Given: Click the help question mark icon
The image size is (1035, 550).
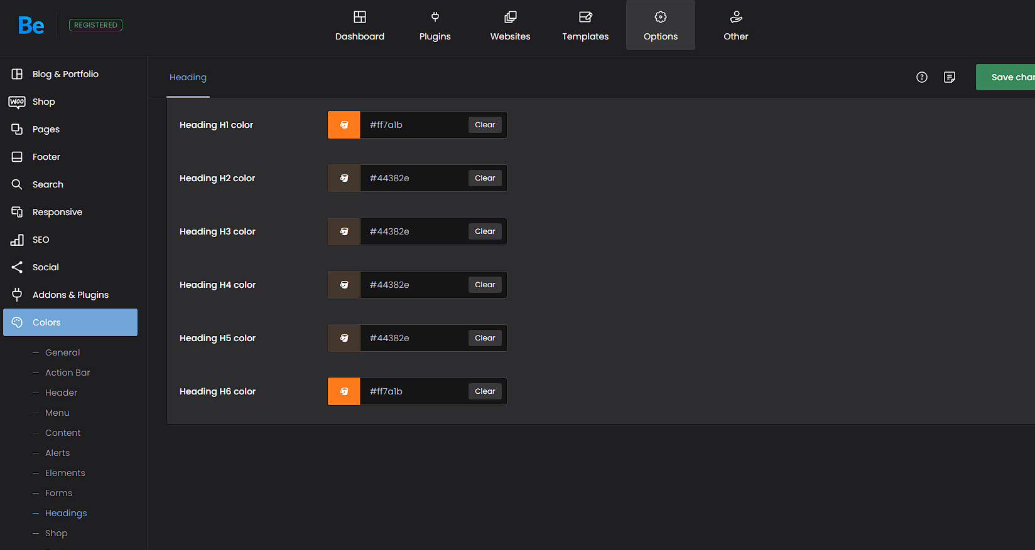Looking at the screenshot, I should point(922,77).
